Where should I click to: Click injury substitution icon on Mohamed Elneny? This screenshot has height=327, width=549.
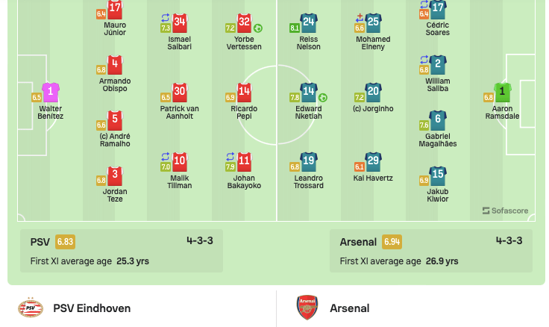(x=360, y=17)
